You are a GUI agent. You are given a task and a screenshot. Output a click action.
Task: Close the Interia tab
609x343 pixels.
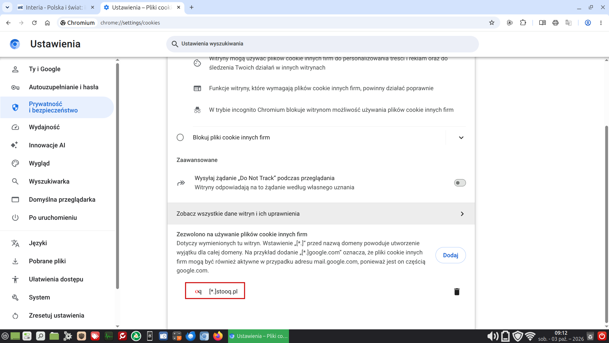pyautogui.click(x=93, y=7)
